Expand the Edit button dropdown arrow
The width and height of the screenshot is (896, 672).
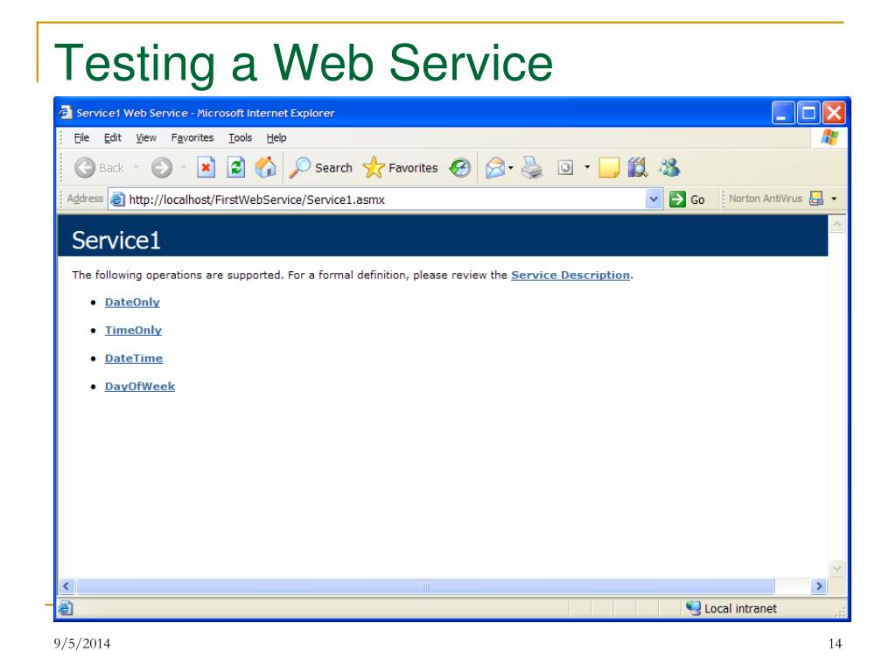(587, 167)
